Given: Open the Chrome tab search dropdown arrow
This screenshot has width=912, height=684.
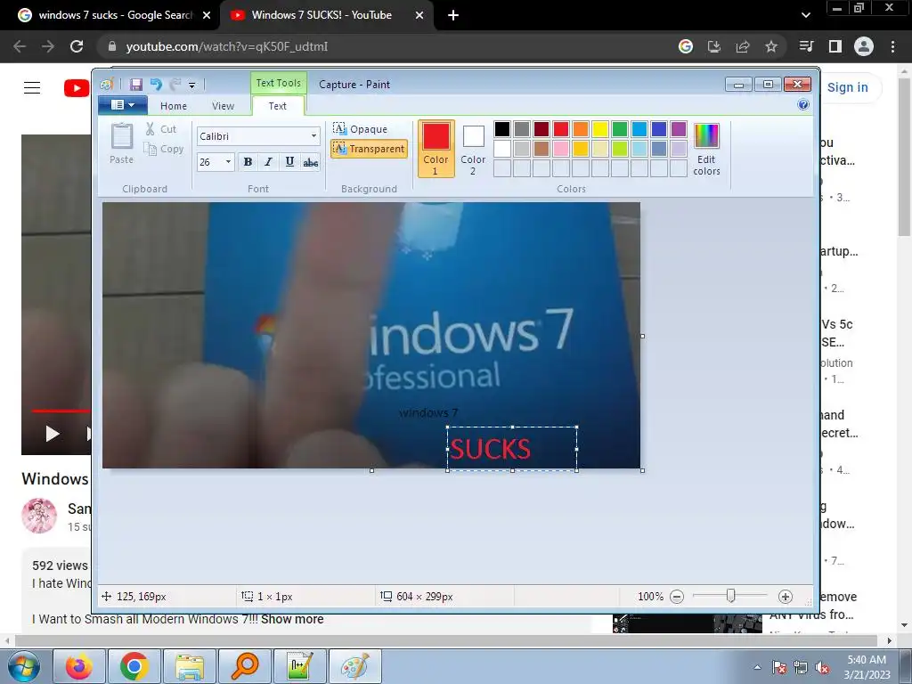Looking at the screenshot, I should tap(805, 15).
